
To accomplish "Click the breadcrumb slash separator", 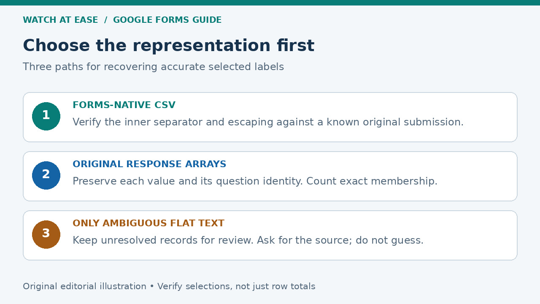I will point(106,20).
